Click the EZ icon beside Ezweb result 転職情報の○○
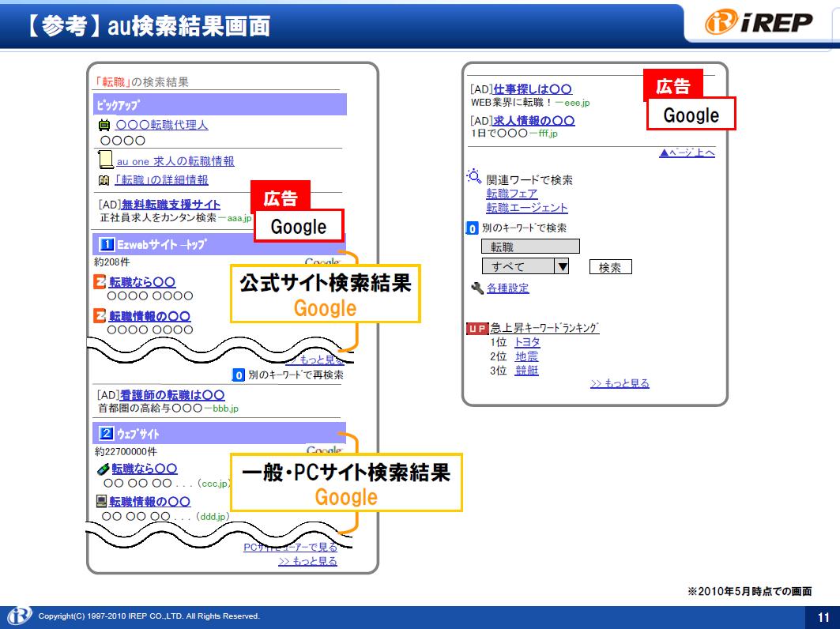This screenshot has height=629, width=840. point(100,315)
